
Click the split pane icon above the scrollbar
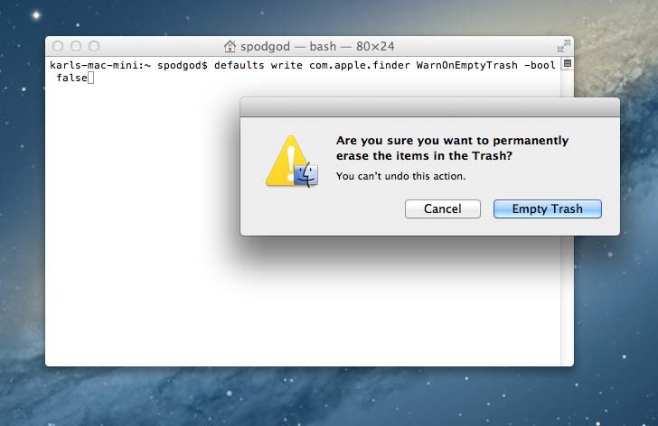click(568, 64)
